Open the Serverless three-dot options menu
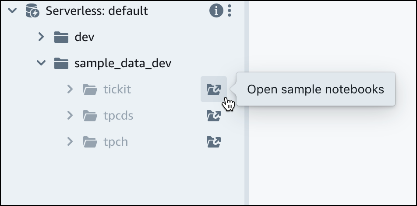This screenshot has height=206, width=417. (x=230, y=11)
